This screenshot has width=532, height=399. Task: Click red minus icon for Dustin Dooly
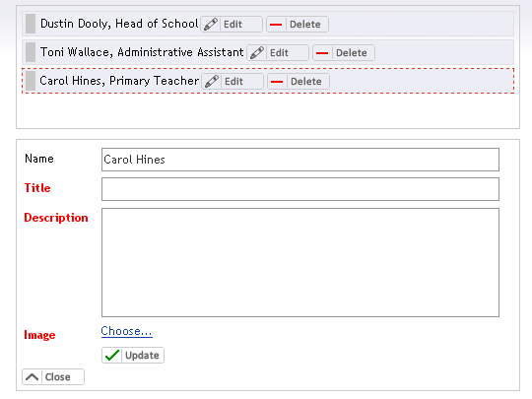(x=276, y=25)
